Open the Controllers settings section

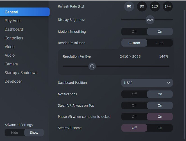[14, 38]
